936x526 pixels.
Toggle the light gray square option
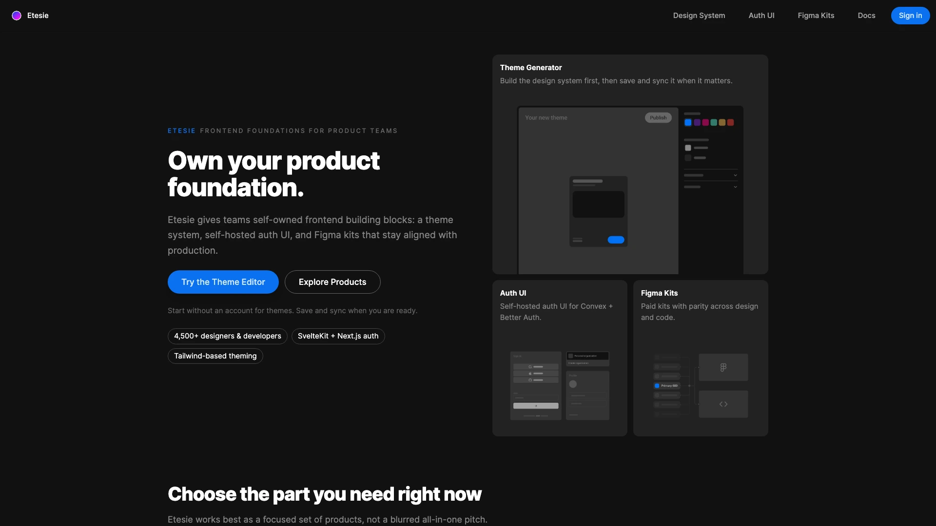coord(688,148)
